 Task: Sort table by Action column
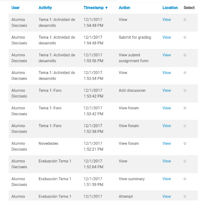(x=125, y=8)
